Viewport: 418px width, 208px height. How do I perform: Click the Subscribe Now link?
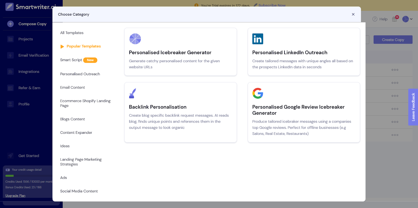(272, 5)
